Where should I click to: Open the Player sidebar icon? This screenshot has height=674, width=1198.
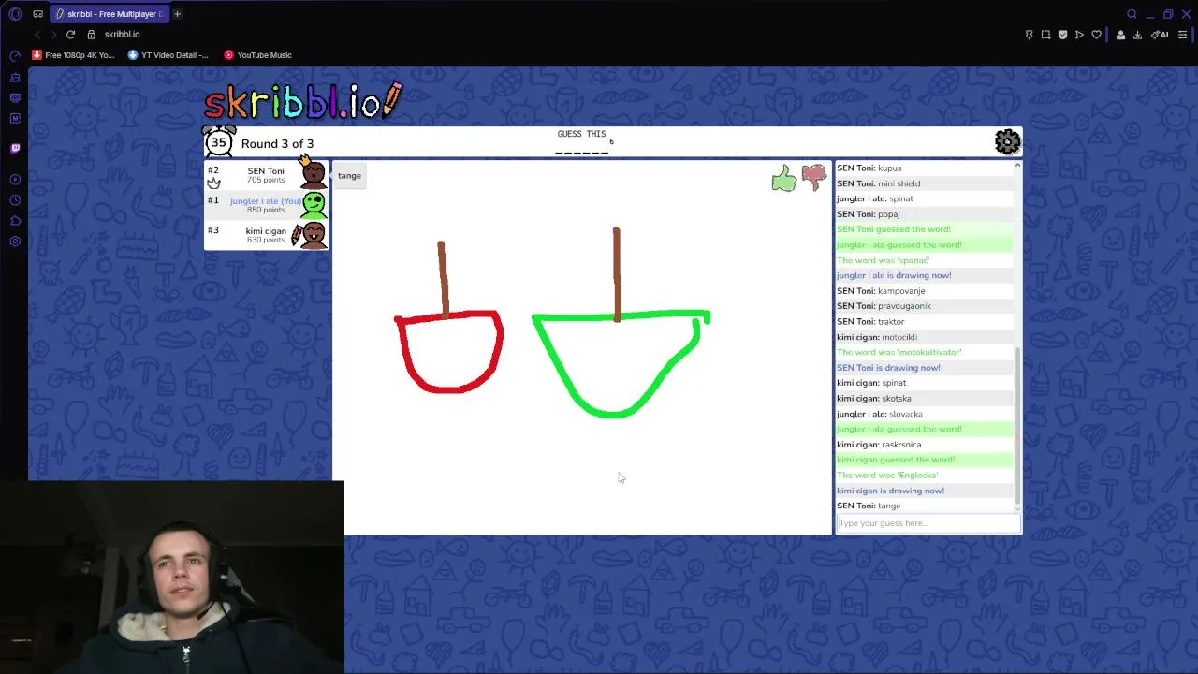coord(15,180)
